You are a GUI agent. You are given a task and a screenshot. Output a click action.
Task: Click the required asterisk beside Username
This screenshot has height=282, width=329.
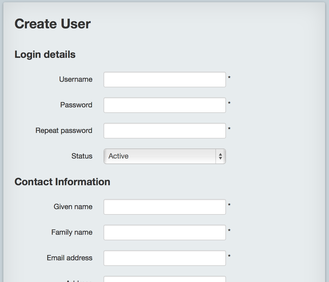pos(229,78)
